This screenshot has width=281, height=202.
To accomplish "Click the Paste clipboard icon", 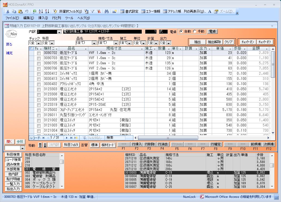I will coord(20,11).
